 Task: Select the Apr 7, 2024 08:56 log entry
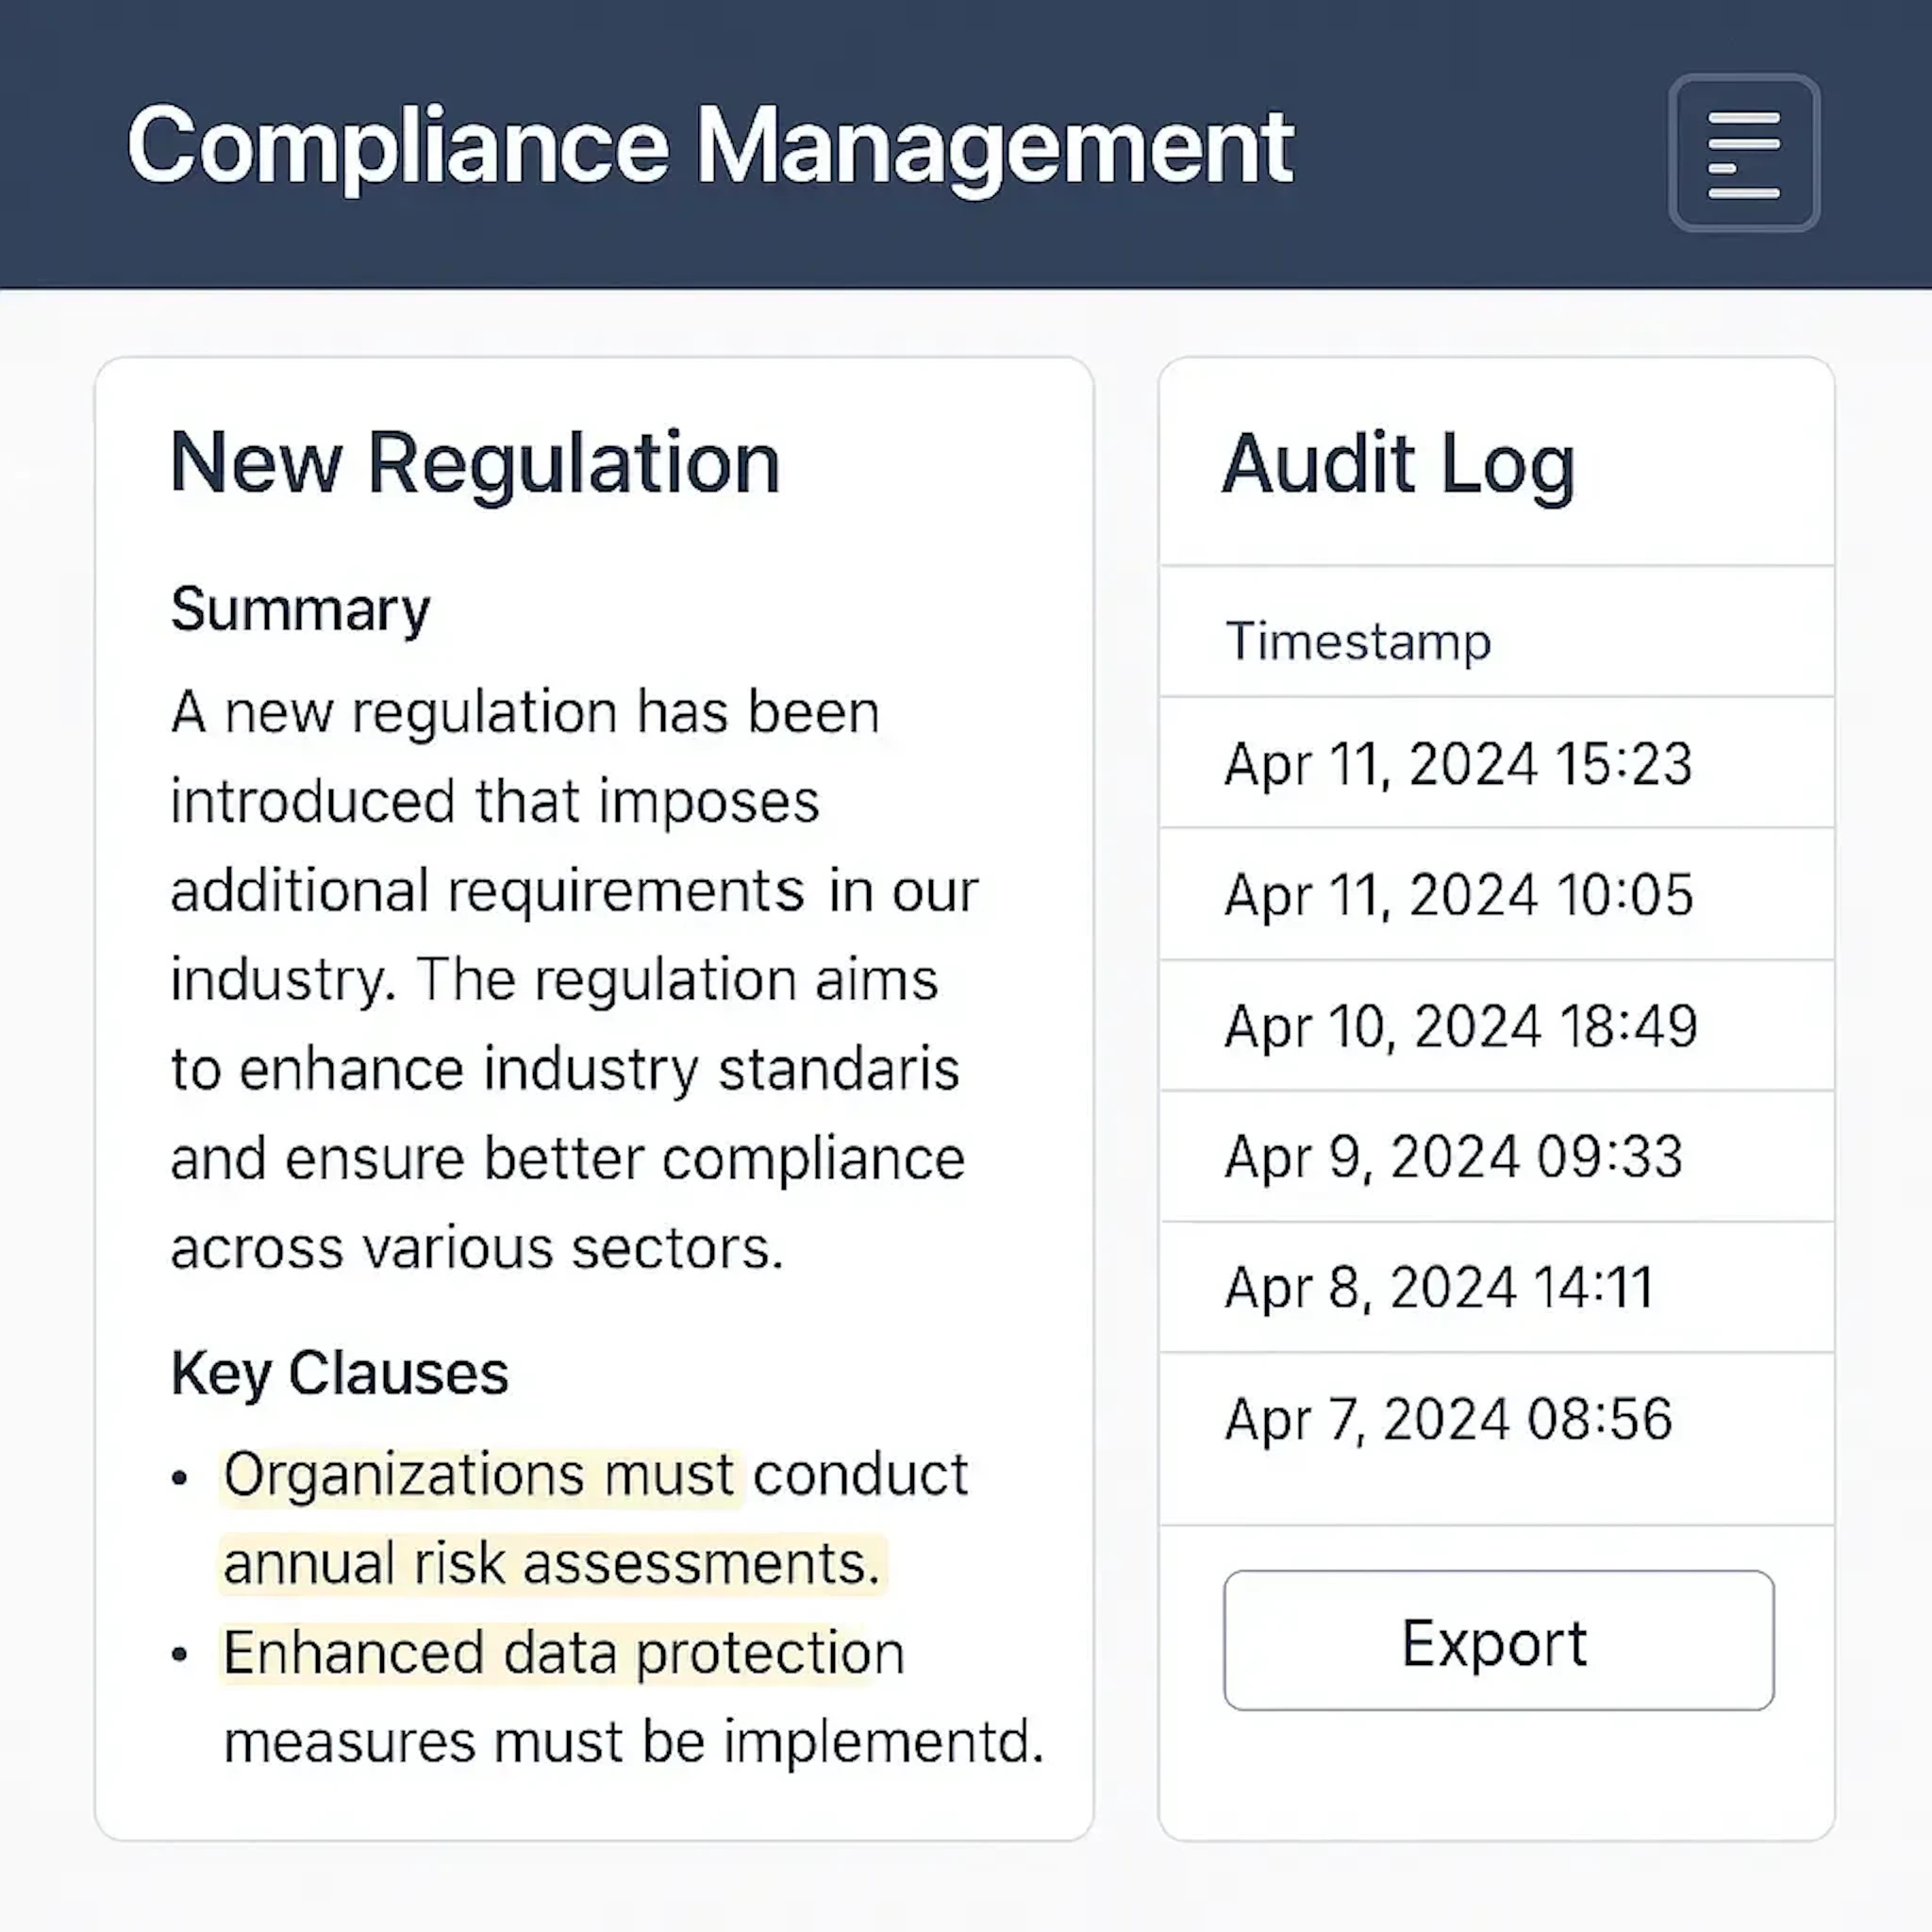coord(1447,1417)
